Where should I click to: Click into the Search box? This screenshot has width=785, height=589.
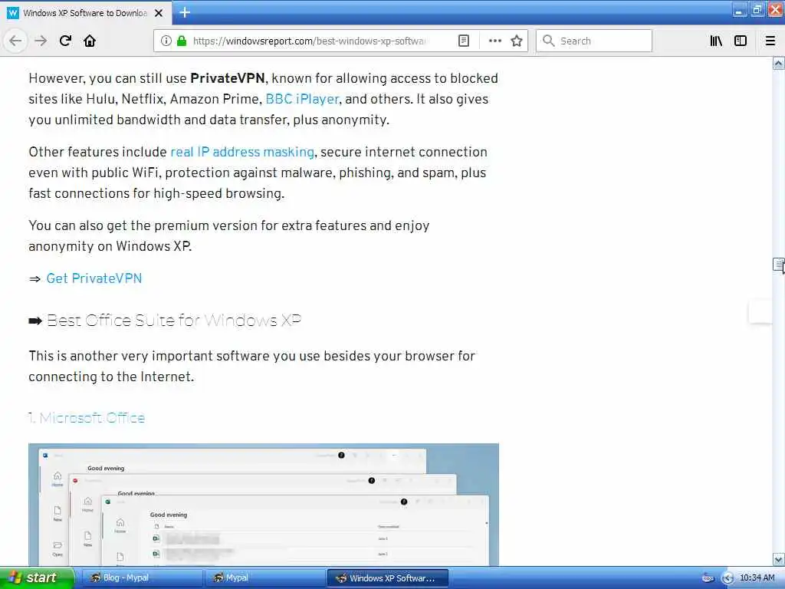pos(594,41)
